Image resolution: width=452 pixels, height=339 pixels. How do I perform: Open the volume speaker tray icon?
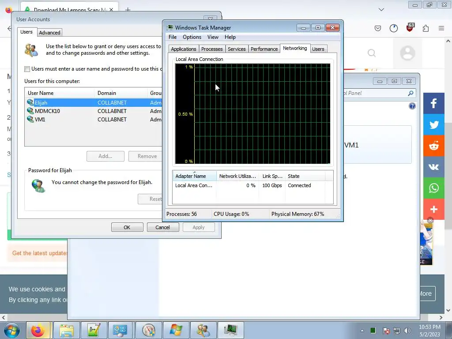pyautogui.click(x=407, y=330)
